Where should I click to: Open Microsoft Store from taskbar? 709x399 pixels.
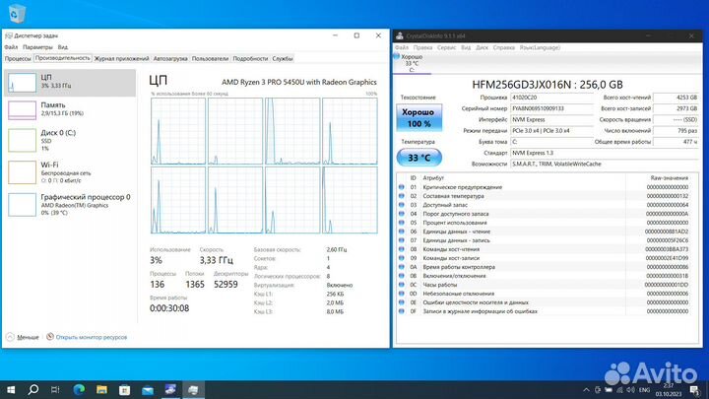[x=124, y=389]
